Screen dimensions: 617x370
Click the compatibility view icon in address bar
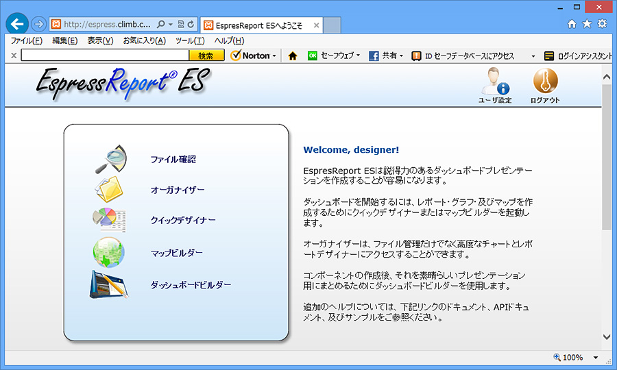tap(180, 25)
